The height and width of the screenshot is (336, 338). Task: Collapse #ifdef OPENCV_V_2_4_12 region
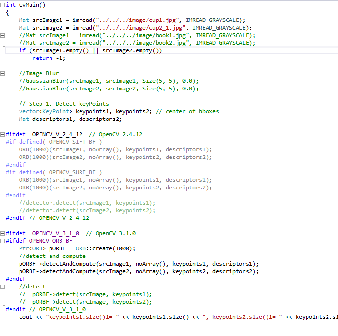[x=2, y=135]
